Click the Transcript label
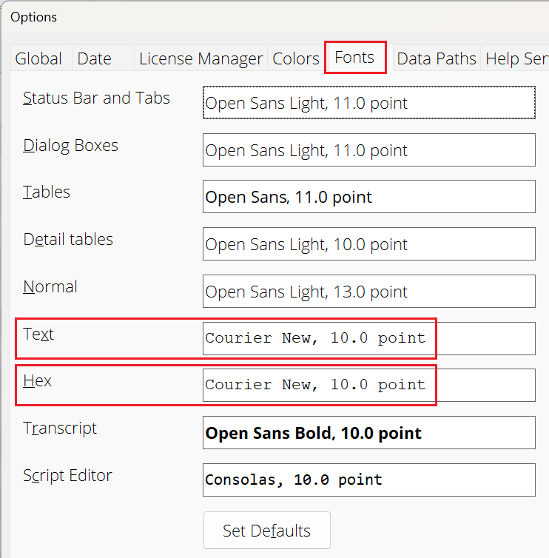The image size is (549, 558). [x=60, y=428]
